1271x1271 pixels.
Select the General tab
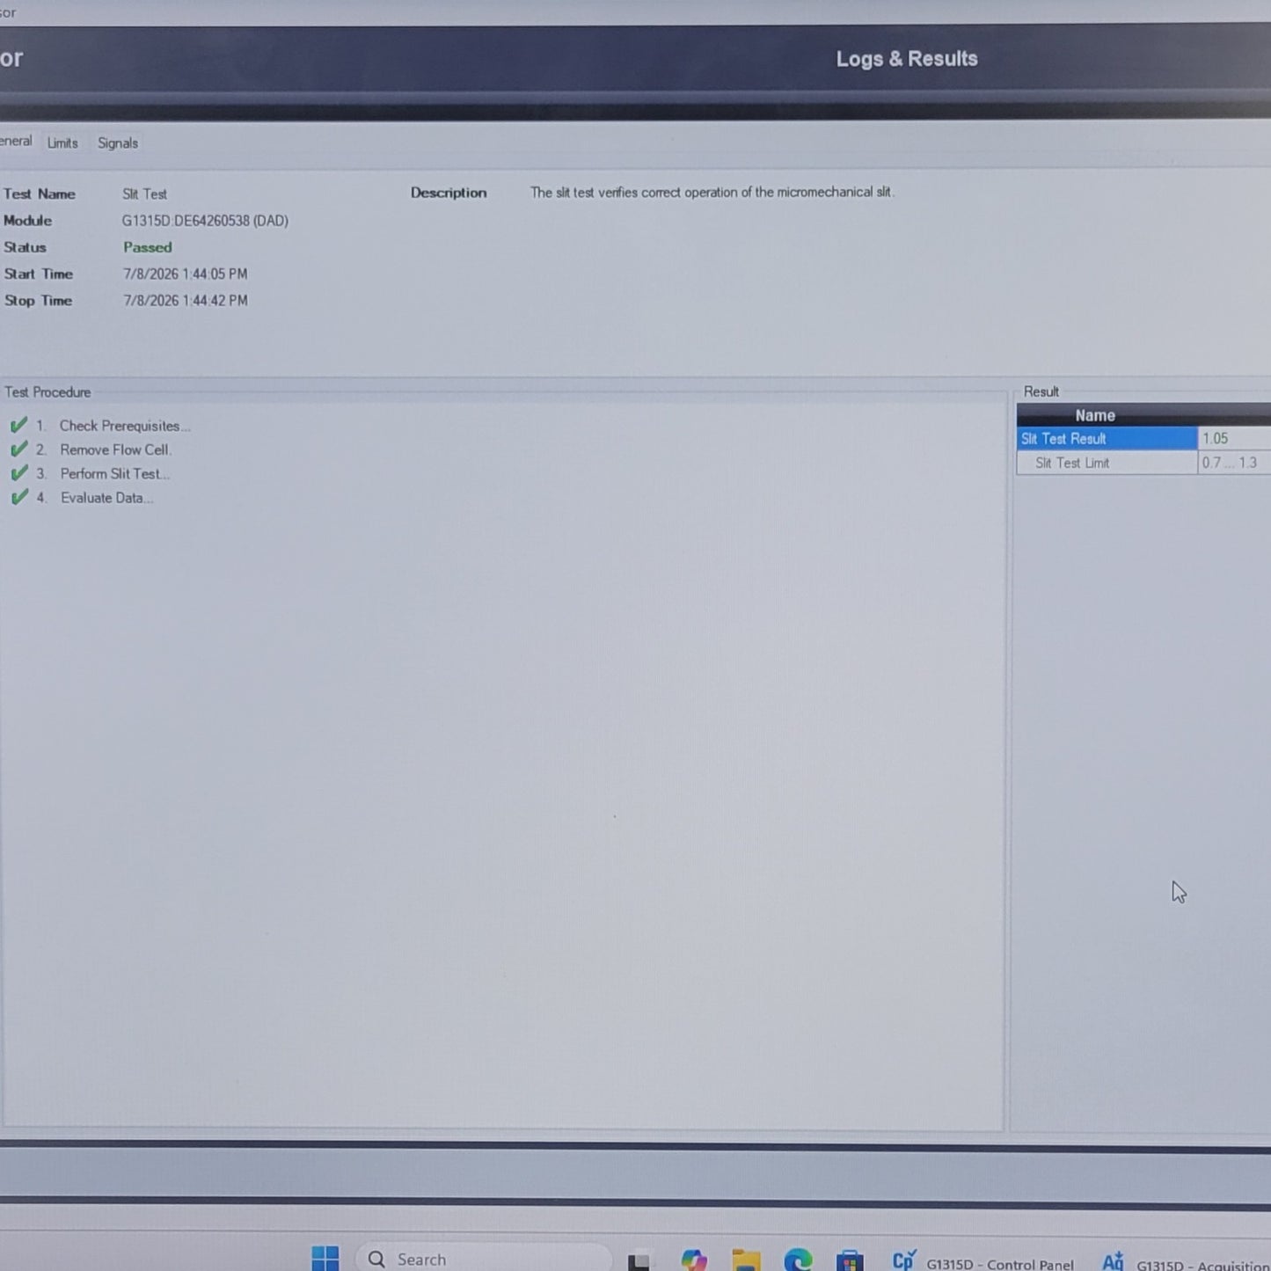click(x=16, y=141)
